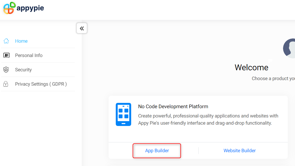Open Privacy Settings (GDPR) page
295x166 pixels.
(x=41, y=84)
